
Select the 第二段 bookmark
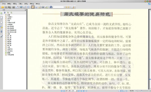(x=9, y=38)
